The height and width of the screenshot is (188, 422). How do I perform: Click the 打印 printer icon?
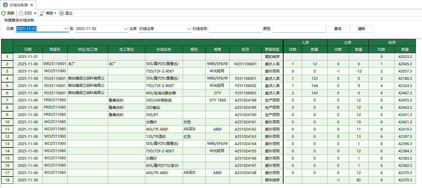coord(21,13)
